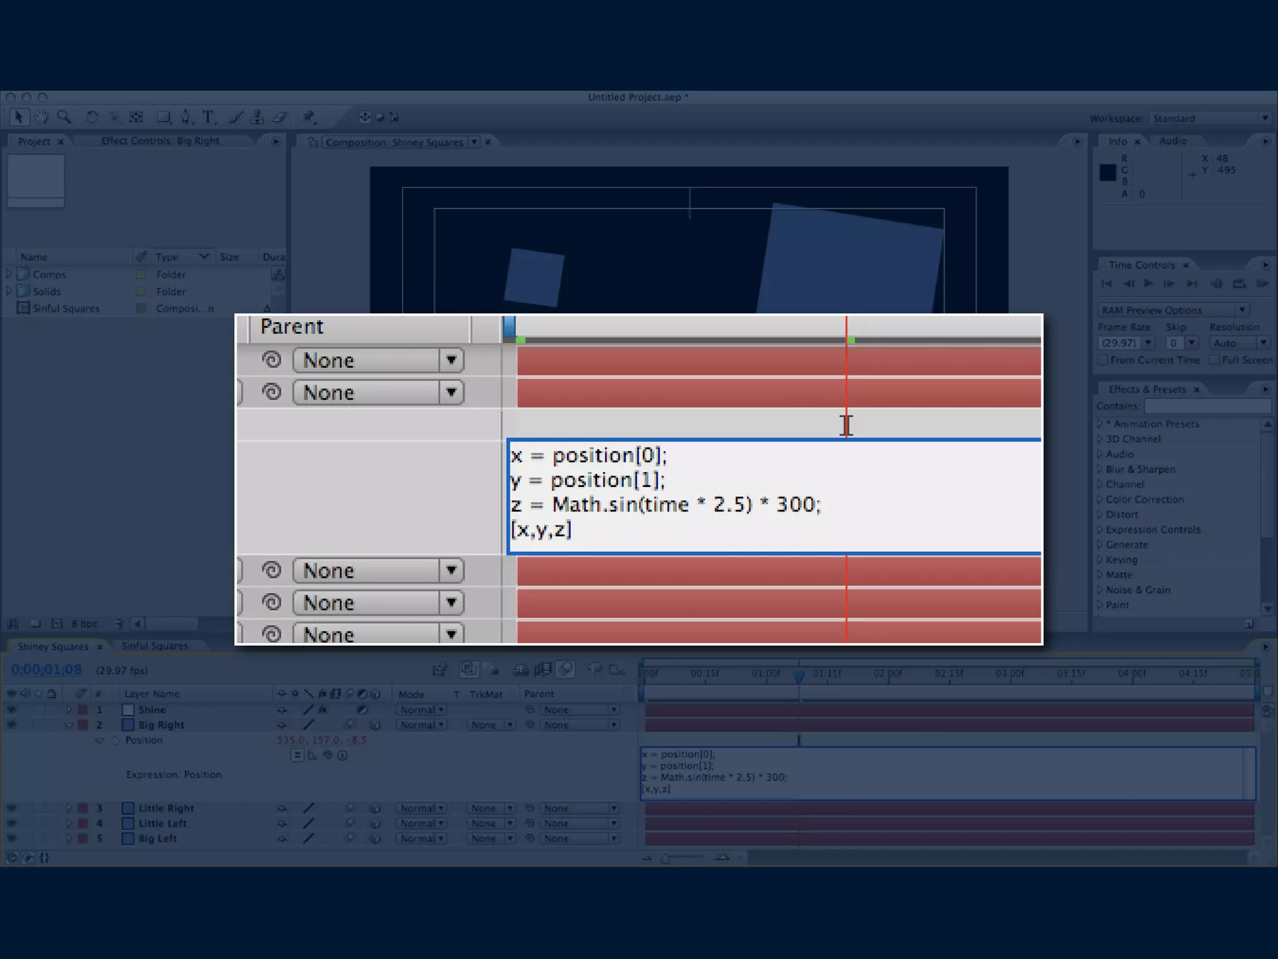Click the Shine layer color label swatch
This screenshot has height=959, width=1278.
click(83, 710)
